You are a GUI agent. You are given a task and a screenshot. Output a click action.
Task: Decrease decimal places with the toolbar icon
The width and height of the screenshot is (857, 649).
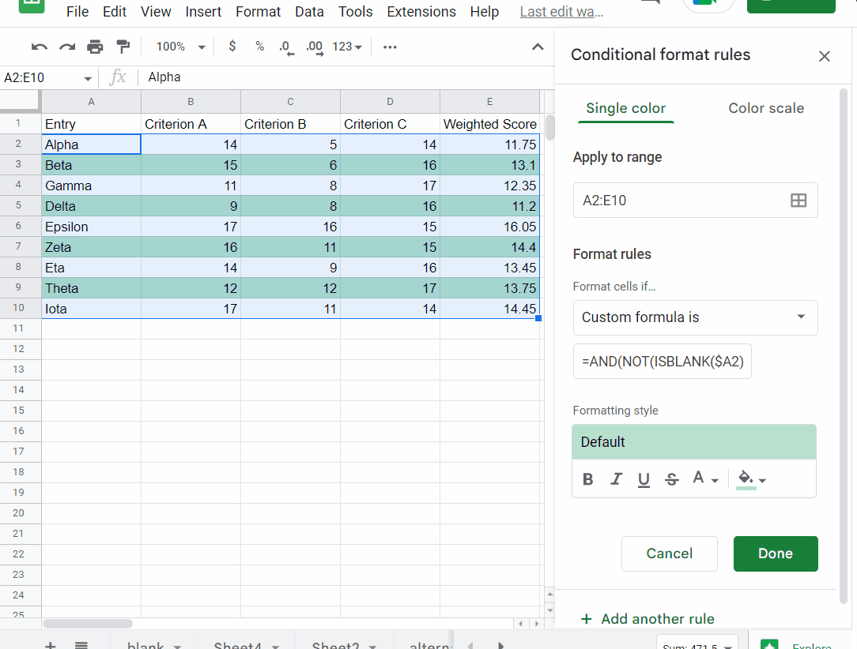click(x=285, y=47)
